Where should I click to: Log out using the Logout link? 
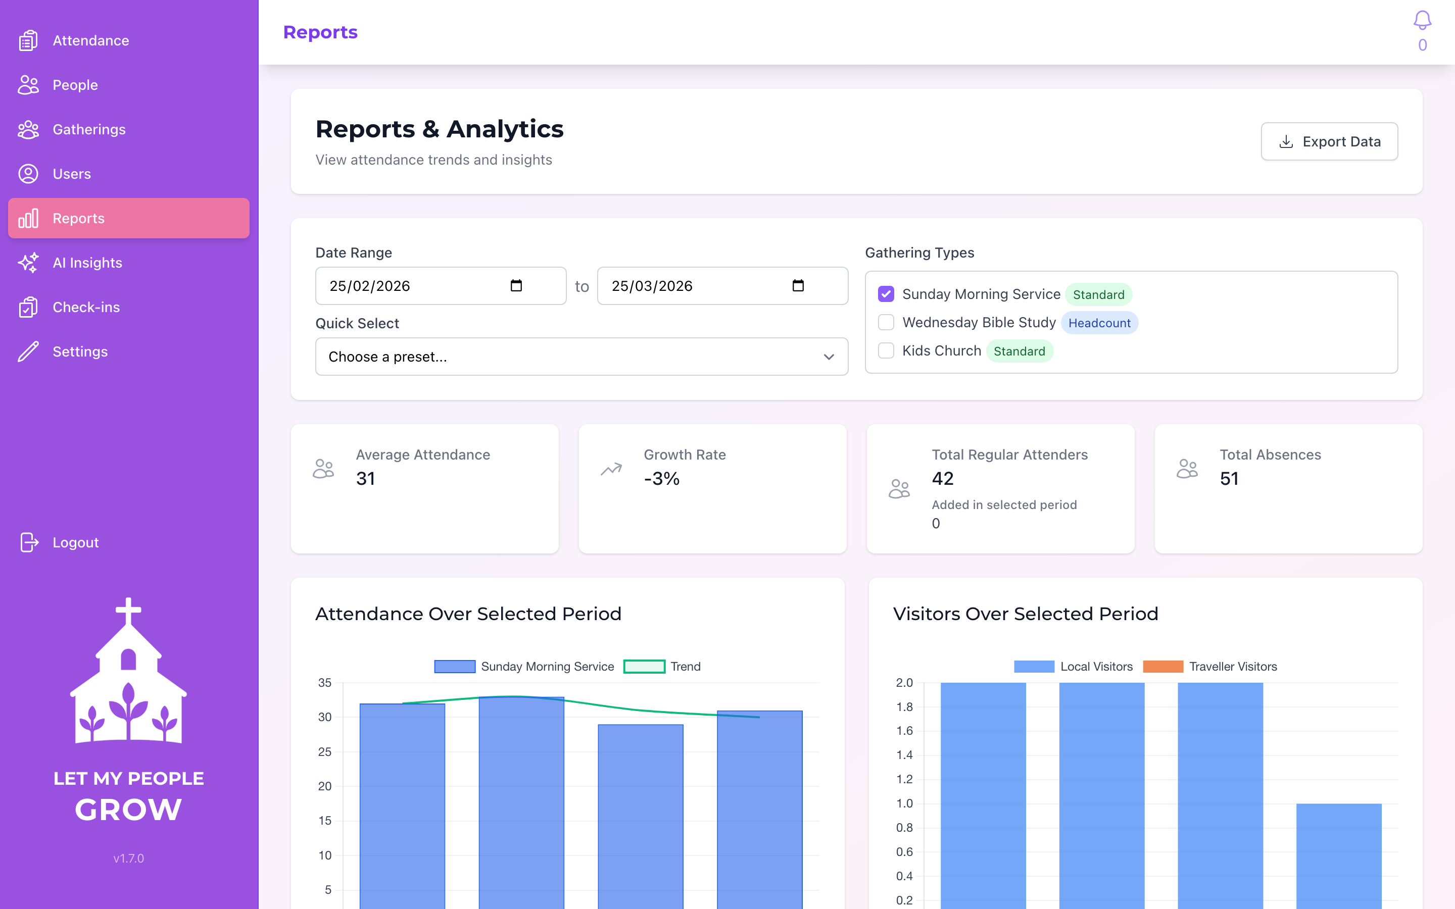(x=75, y=542)
